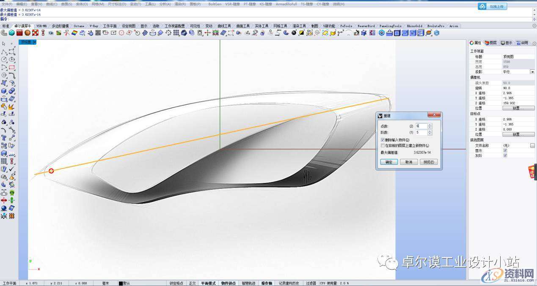Click the polyline tool in left toolbar
The height and width of the screenshot is (286, 537).
click(x=4, y=52)
